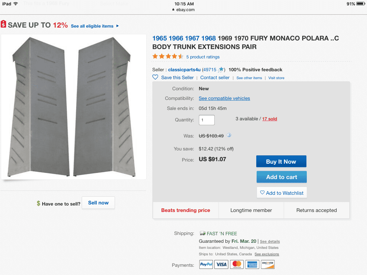The image size is (367, 275).
Task: Click the Discover card logo
Action: [268, 265]
